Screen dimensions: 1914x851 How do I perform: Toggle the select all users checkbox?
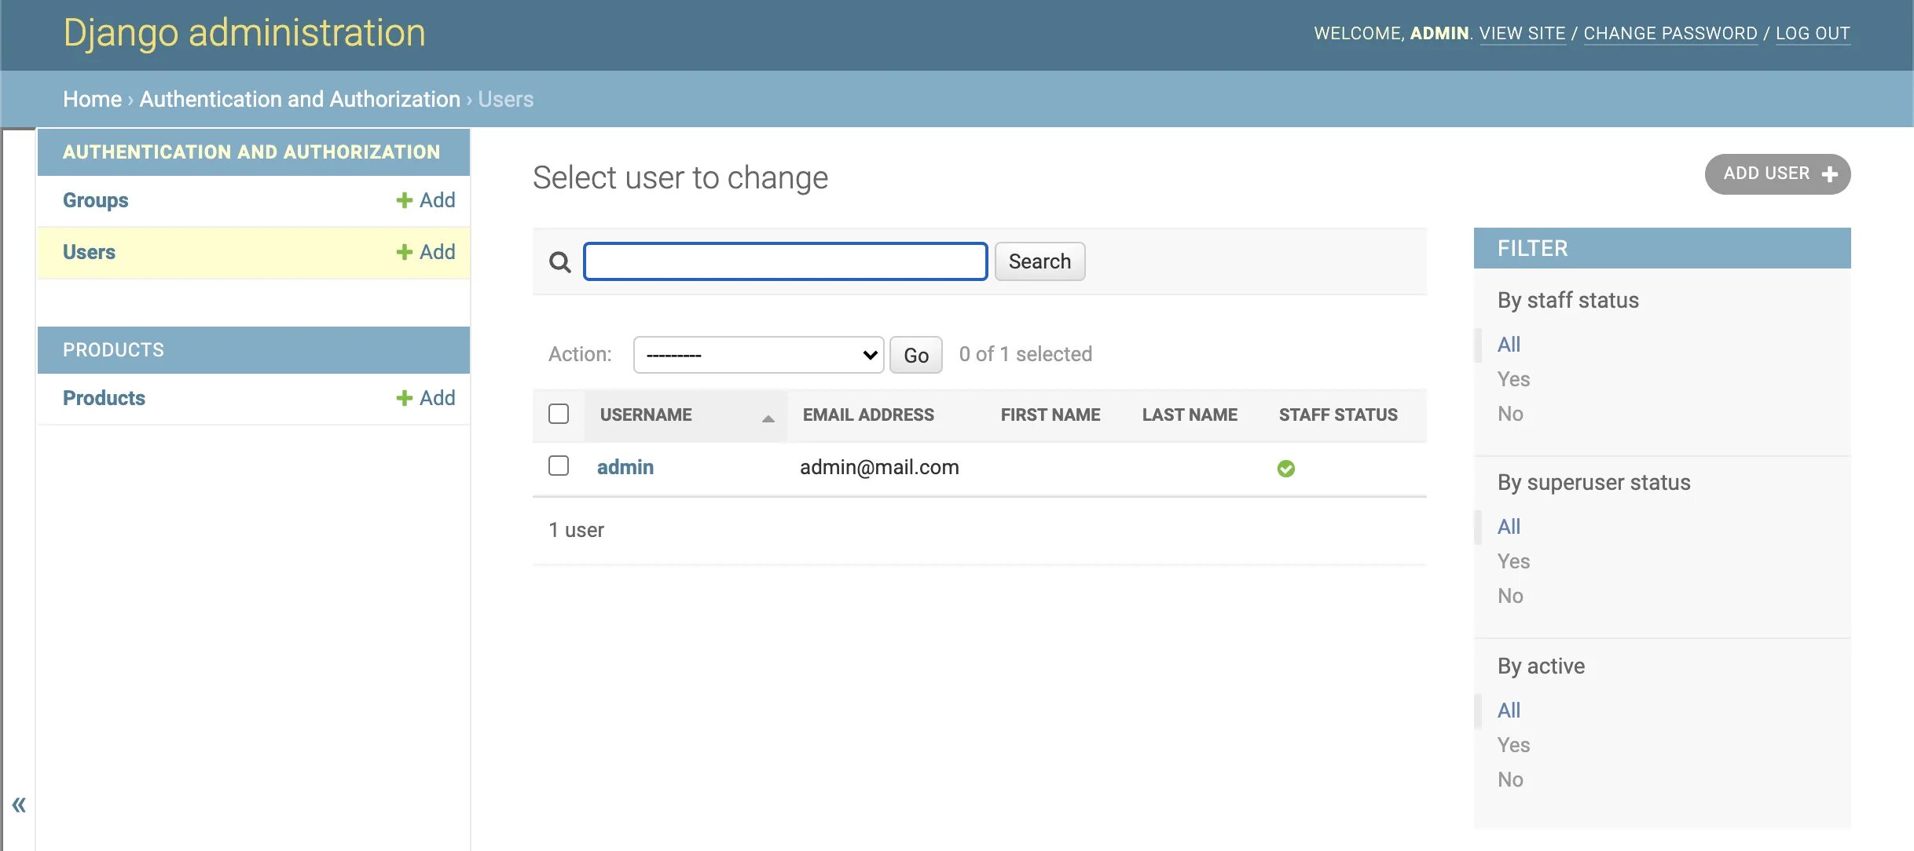pyautogui.click(x=559, y=415)
